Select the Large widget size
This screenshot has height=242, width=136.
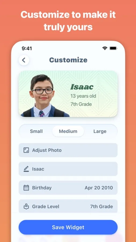[100, 131]
